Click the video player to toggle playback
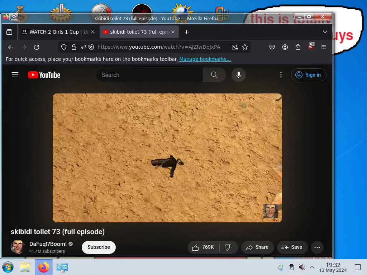The image size is (367, 275). pyautogui.click(x=167, y=158)
